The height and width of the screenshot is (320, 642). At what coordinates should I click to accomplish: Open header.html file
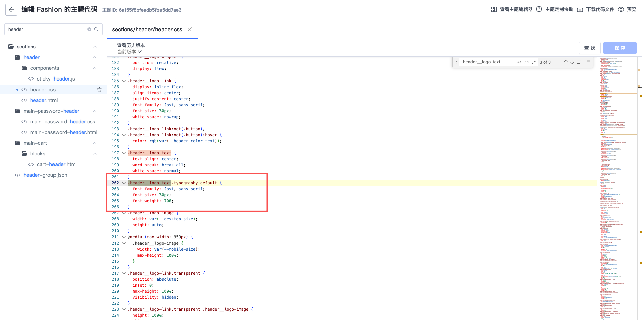pos(44,100)
